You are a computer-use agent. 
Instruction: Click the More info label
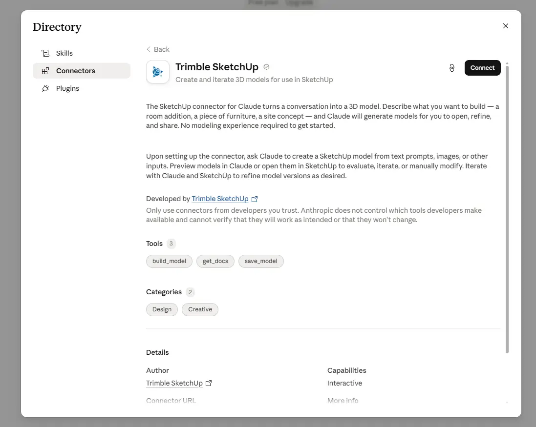coord(343,400)
